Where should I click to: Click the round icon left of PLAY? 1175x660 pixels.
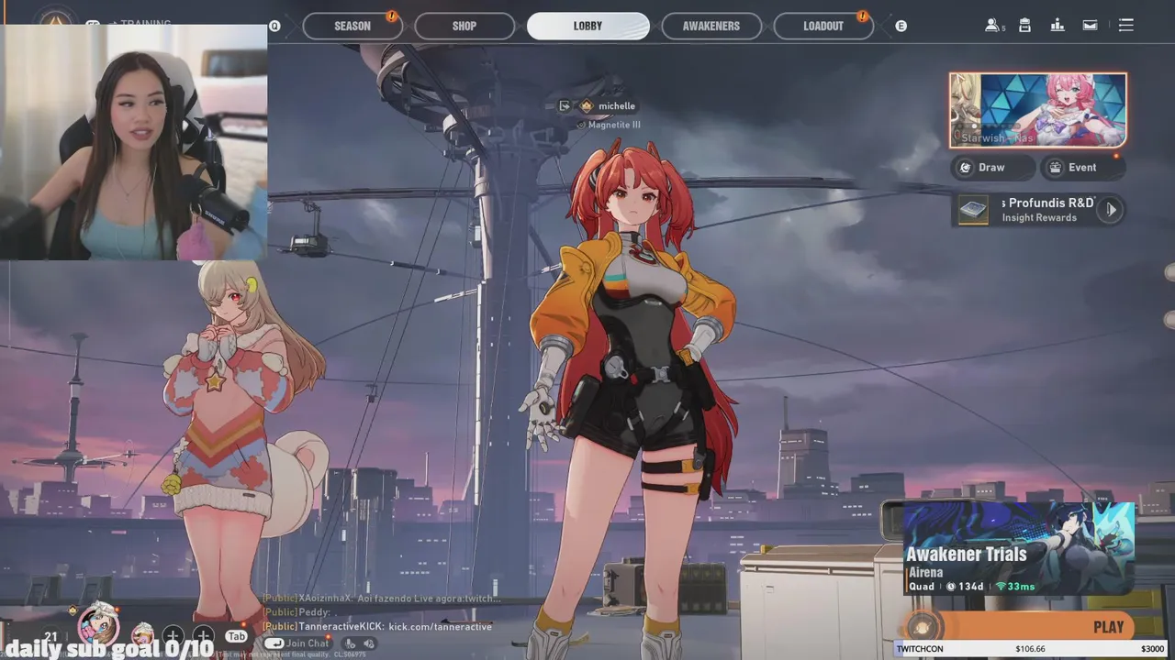coord(922,627)
